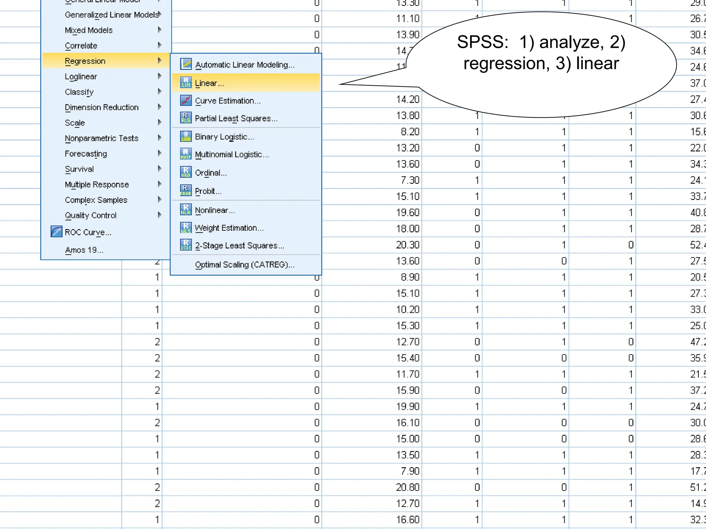
Task: Choose Ordinal... regression option
Action: [246, 173]
